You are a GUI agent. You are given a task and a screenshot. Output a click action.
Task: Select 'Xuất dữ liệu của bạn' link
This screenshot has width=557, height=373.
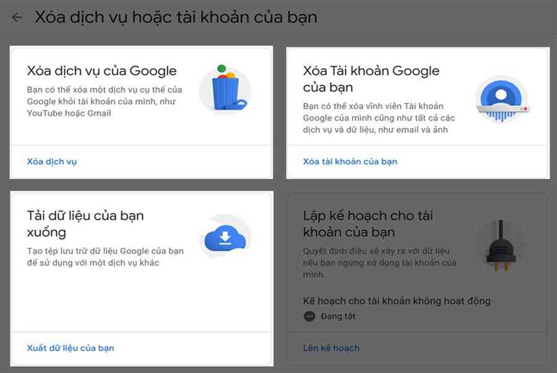[71, 348]
